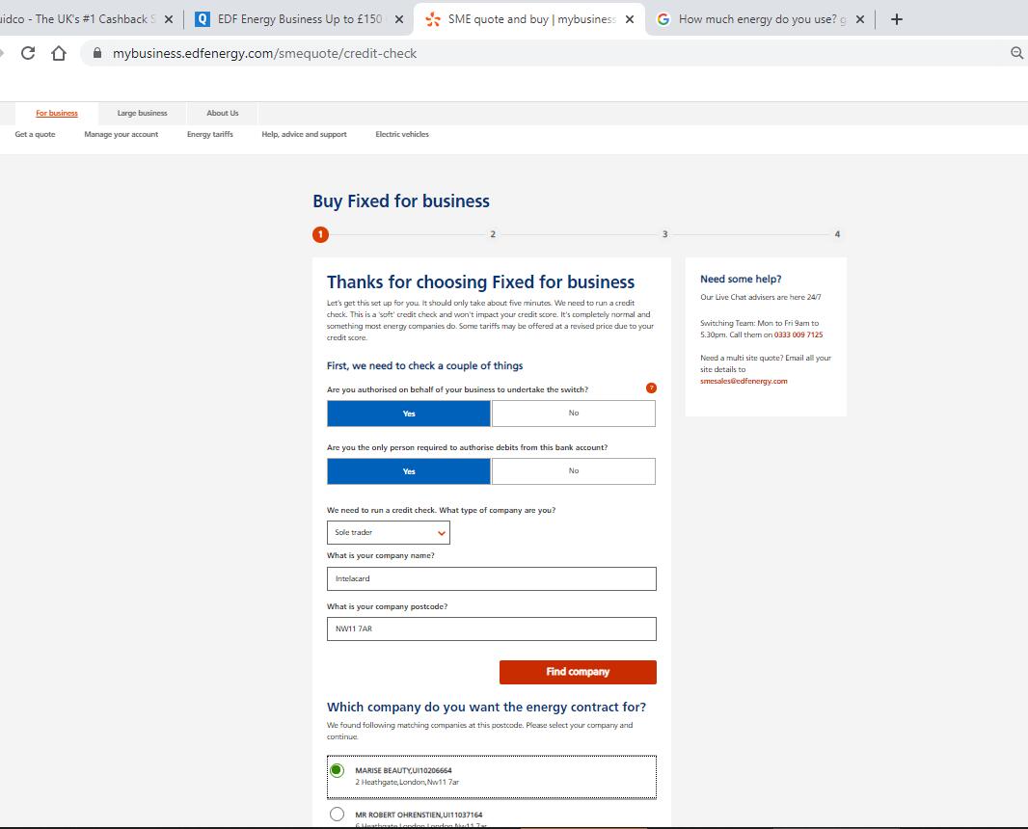Open Manage your account
This screenshot has width=1028, height=829.
click(x=122, y=134)
